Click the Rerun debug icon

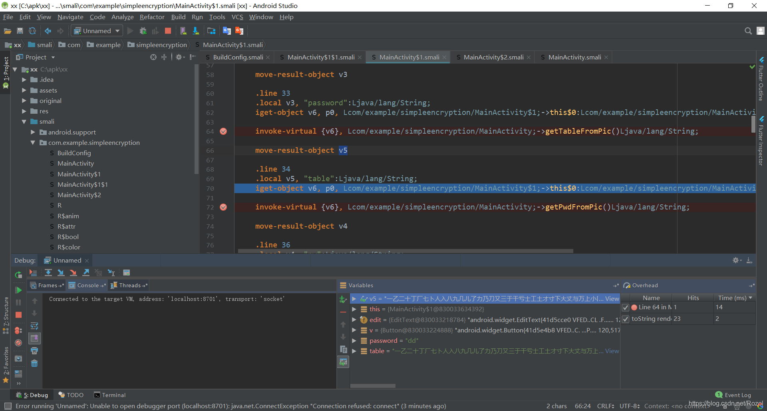coord(18,275)
